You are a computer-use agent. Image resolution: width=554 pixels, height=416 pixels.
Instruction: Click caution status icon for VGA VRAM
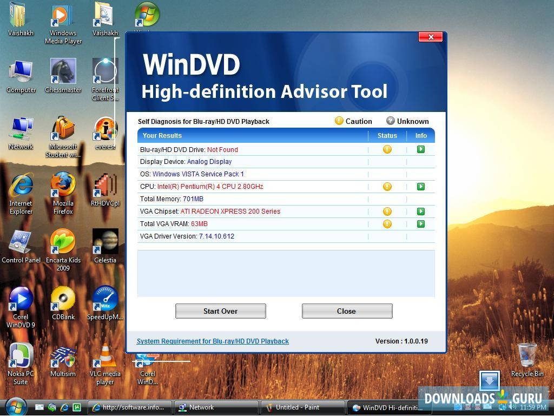coord(387,224)
